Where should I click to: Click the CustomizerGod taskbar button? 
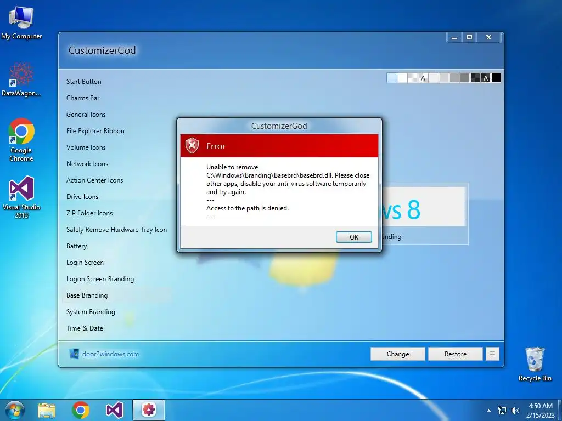tap(149, 410)
